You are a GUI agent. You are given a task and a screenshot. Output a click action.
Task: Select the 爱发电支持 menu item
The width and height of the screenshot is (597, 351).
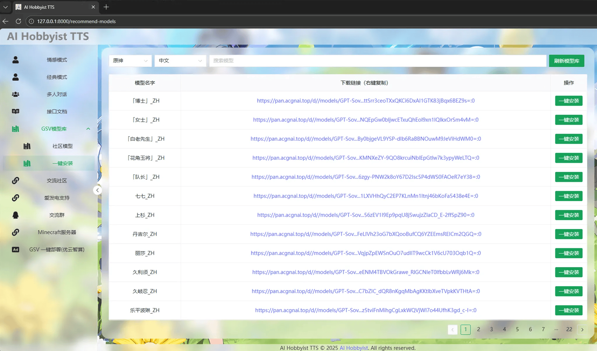click(x=57, y=198)
